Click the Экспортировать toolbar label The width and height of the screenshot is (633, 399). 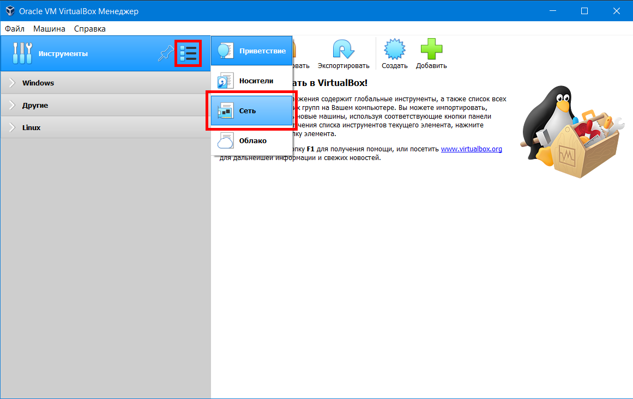(343, 66)
